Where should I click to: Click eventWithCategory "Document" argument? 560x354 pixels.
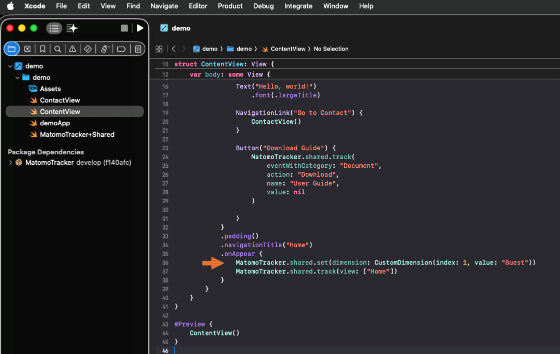324,166
